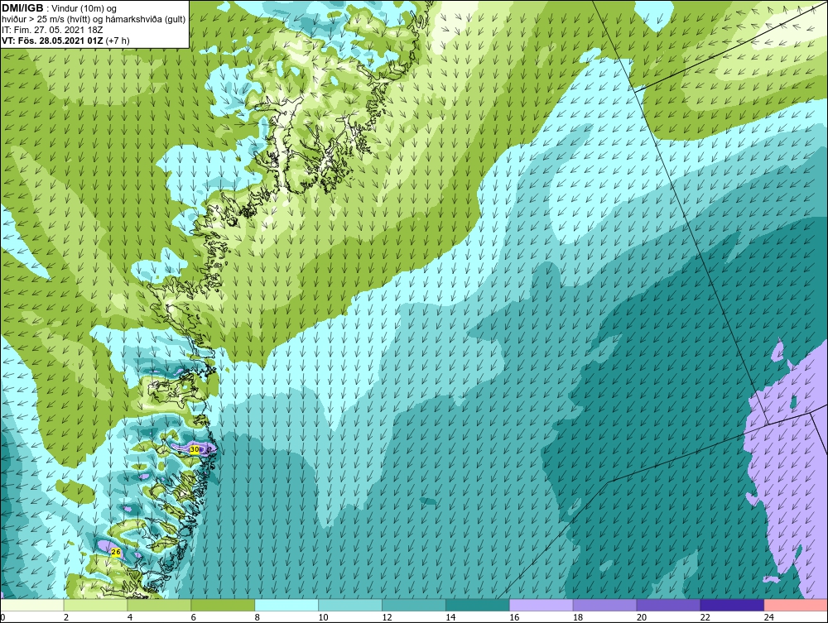
Task: Click the legend scale label 24
Action: tap(769, 617)
